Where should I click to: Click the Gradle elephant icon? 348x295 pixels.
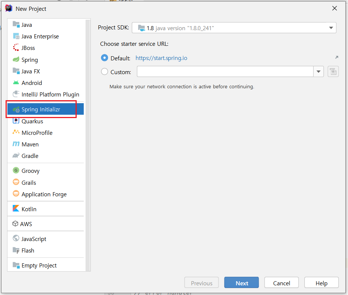click(16, 155)
